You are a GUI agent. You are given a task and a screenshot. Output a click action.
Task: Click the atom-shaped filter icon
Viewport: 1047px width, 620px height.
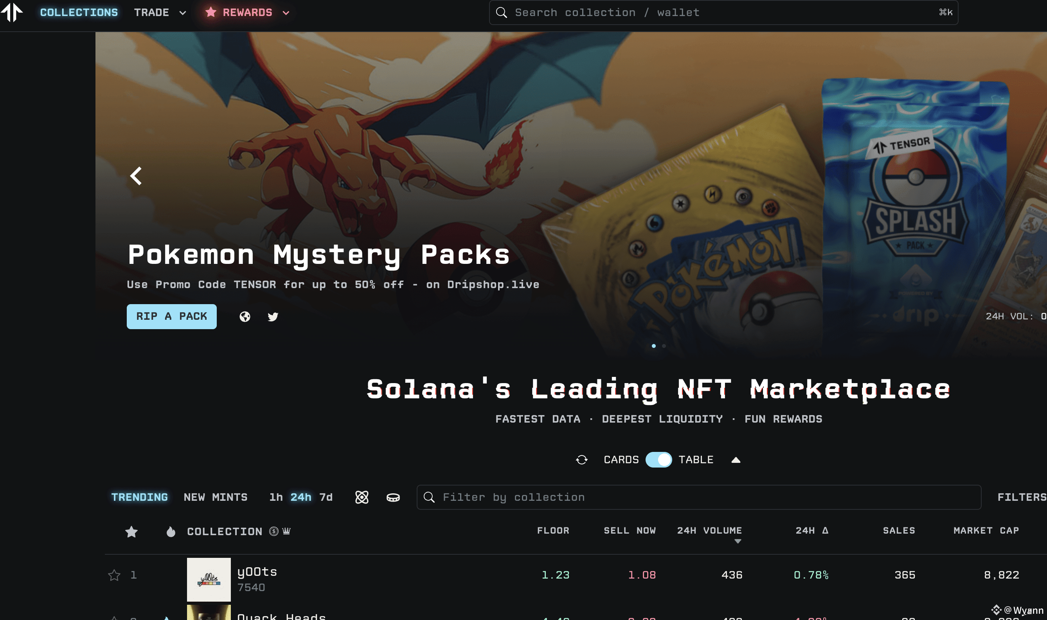tap(362, 497)
